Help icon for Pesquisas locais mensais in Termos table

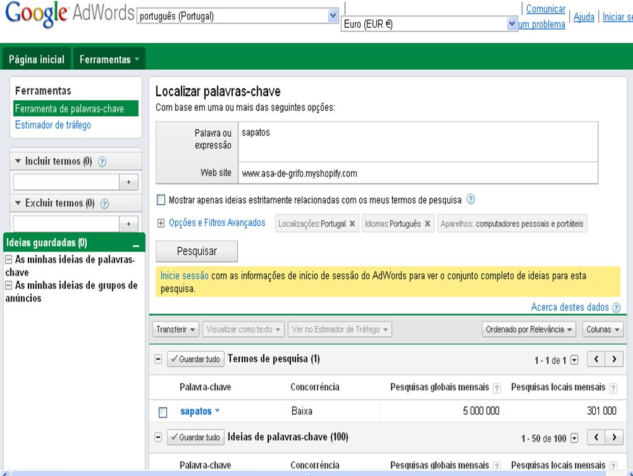click(x=613, y=388)
